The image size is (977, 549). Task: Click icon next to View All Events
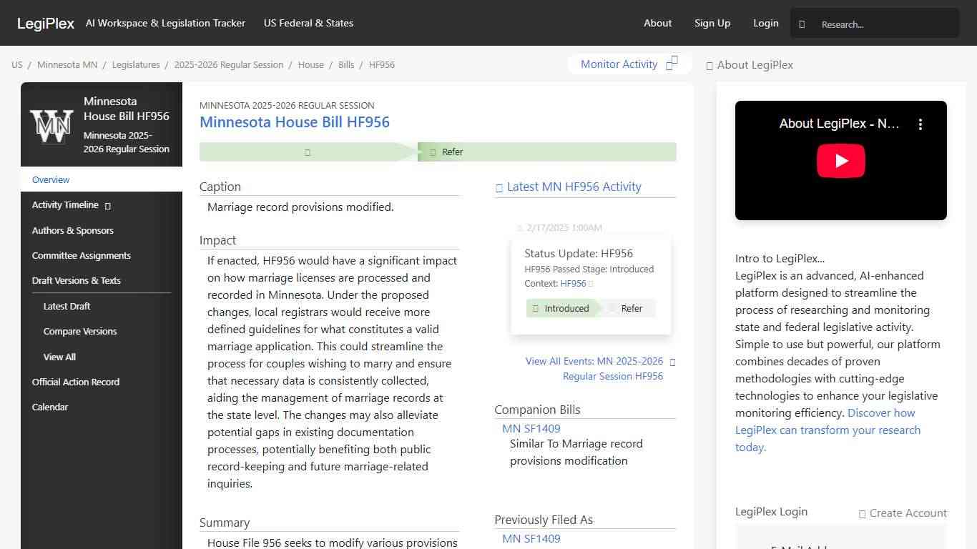coord(672,362)
